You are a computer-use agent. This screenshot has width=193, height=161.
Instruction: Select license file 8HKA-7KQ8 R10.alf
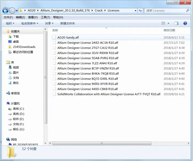tap(88, 74)
